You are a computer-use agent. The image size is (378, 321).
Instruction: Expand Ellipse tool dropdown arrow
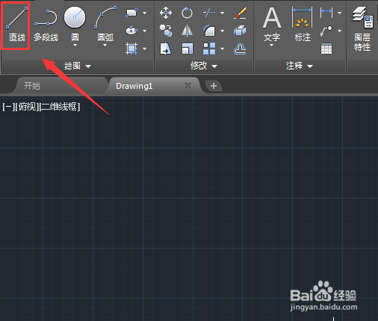click(145, 31)
